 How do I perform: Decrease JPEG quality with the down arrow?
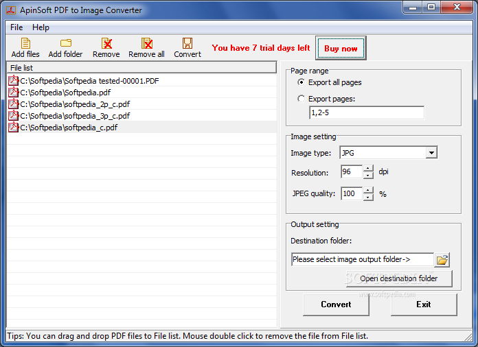coord(368,197)
